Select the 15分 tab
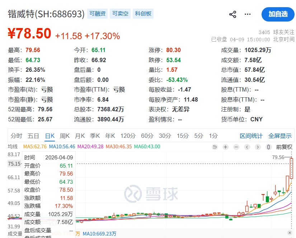 (183, 136)
